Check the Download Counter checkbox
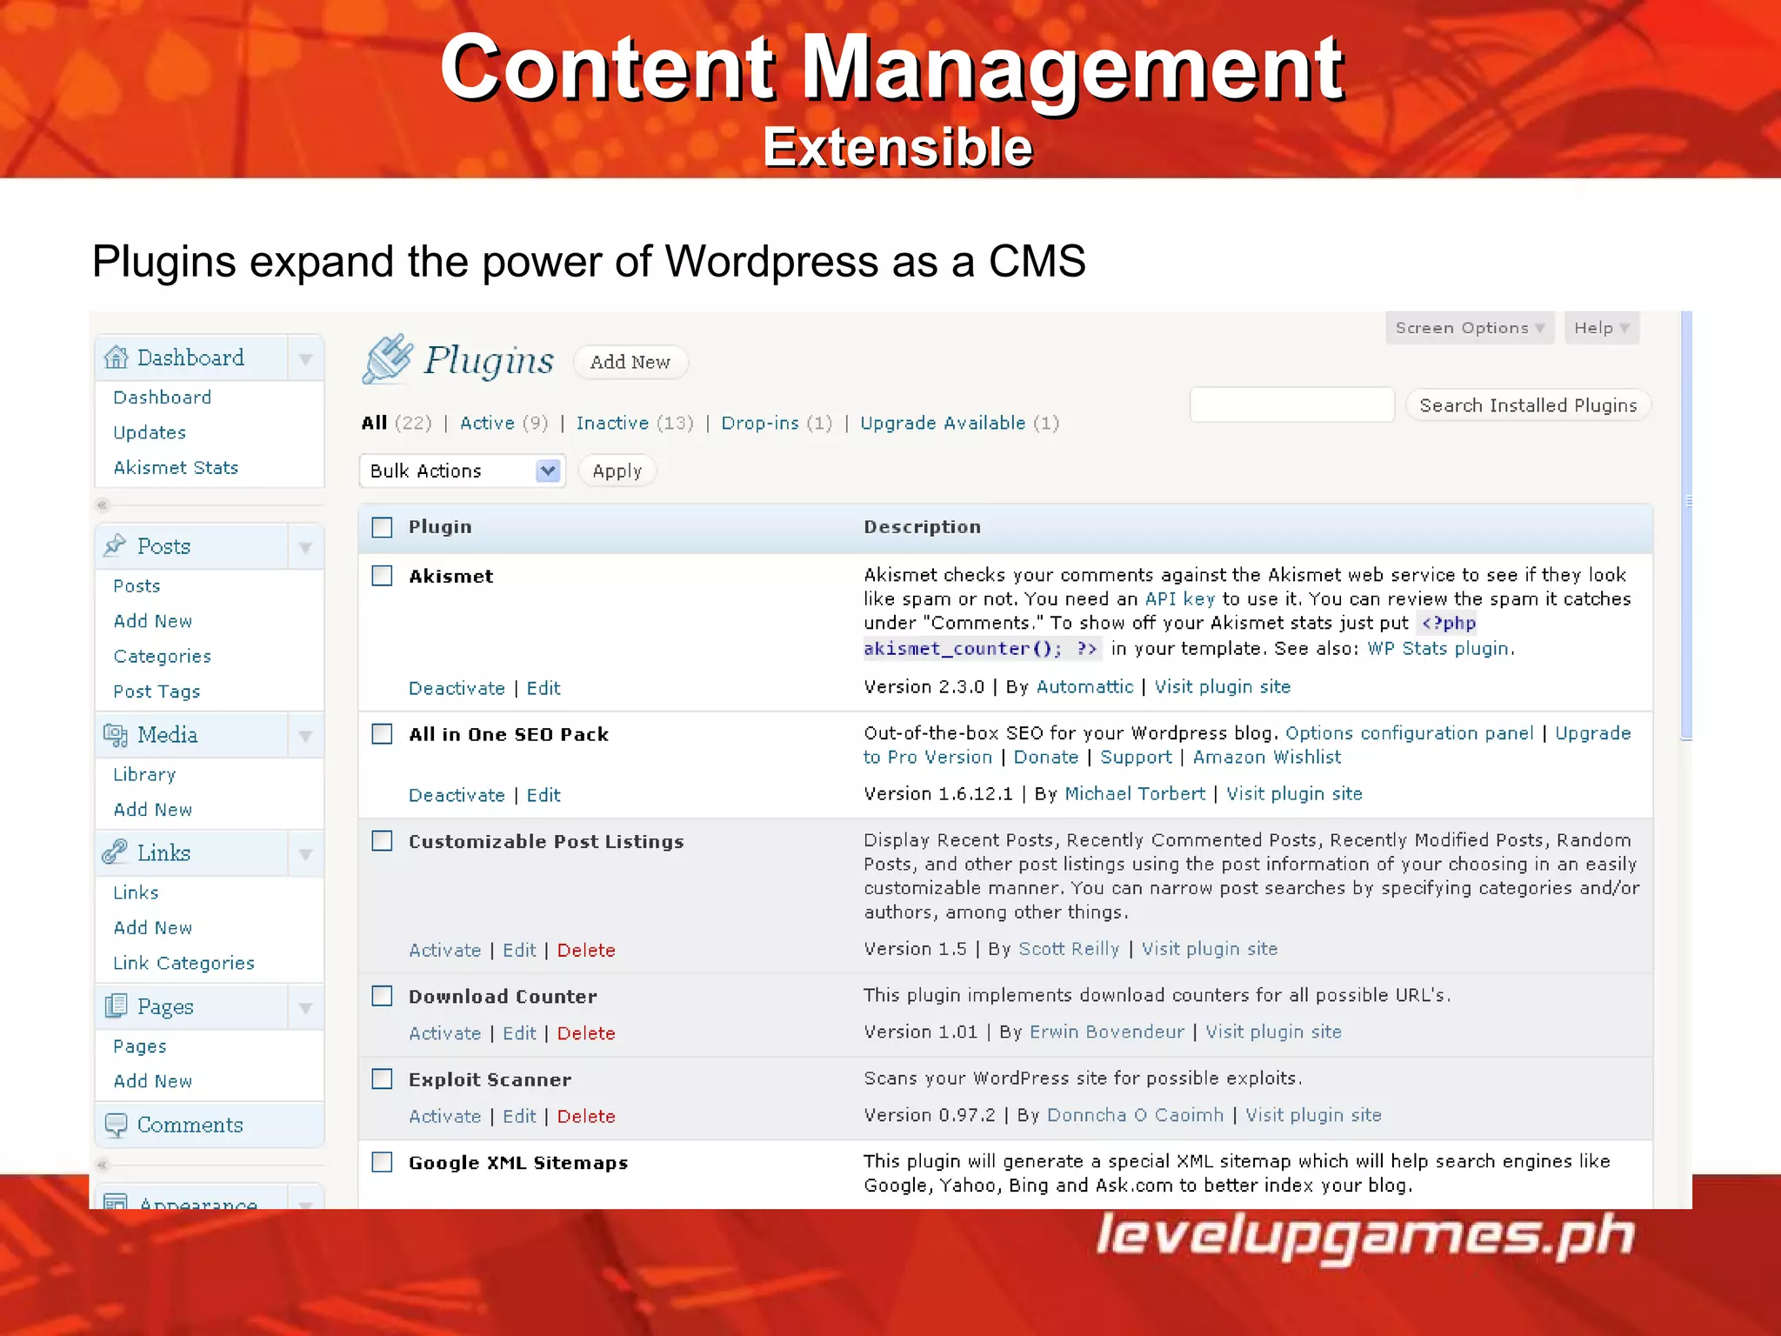 coord(383,996)
